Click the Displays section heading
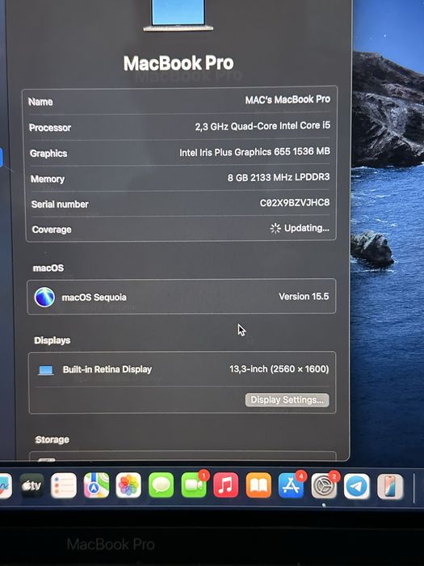 point(52,340)
